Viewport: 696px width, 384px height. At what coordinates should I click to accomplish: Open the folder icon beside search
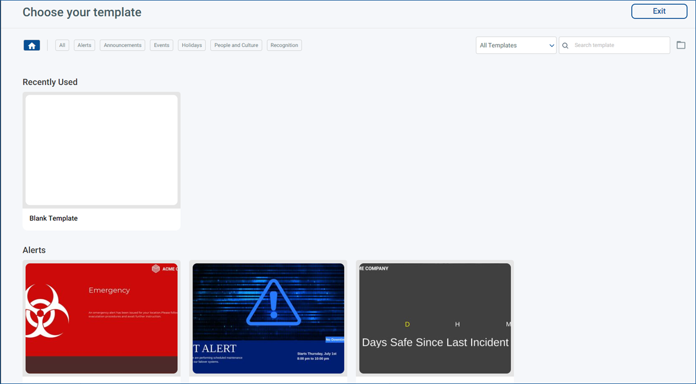(x=681, y=45)
